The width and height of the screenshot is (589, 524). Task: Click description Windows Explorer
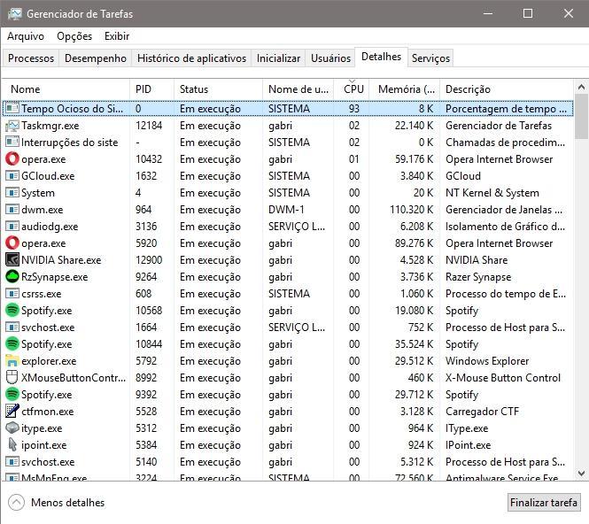[487, 361]
